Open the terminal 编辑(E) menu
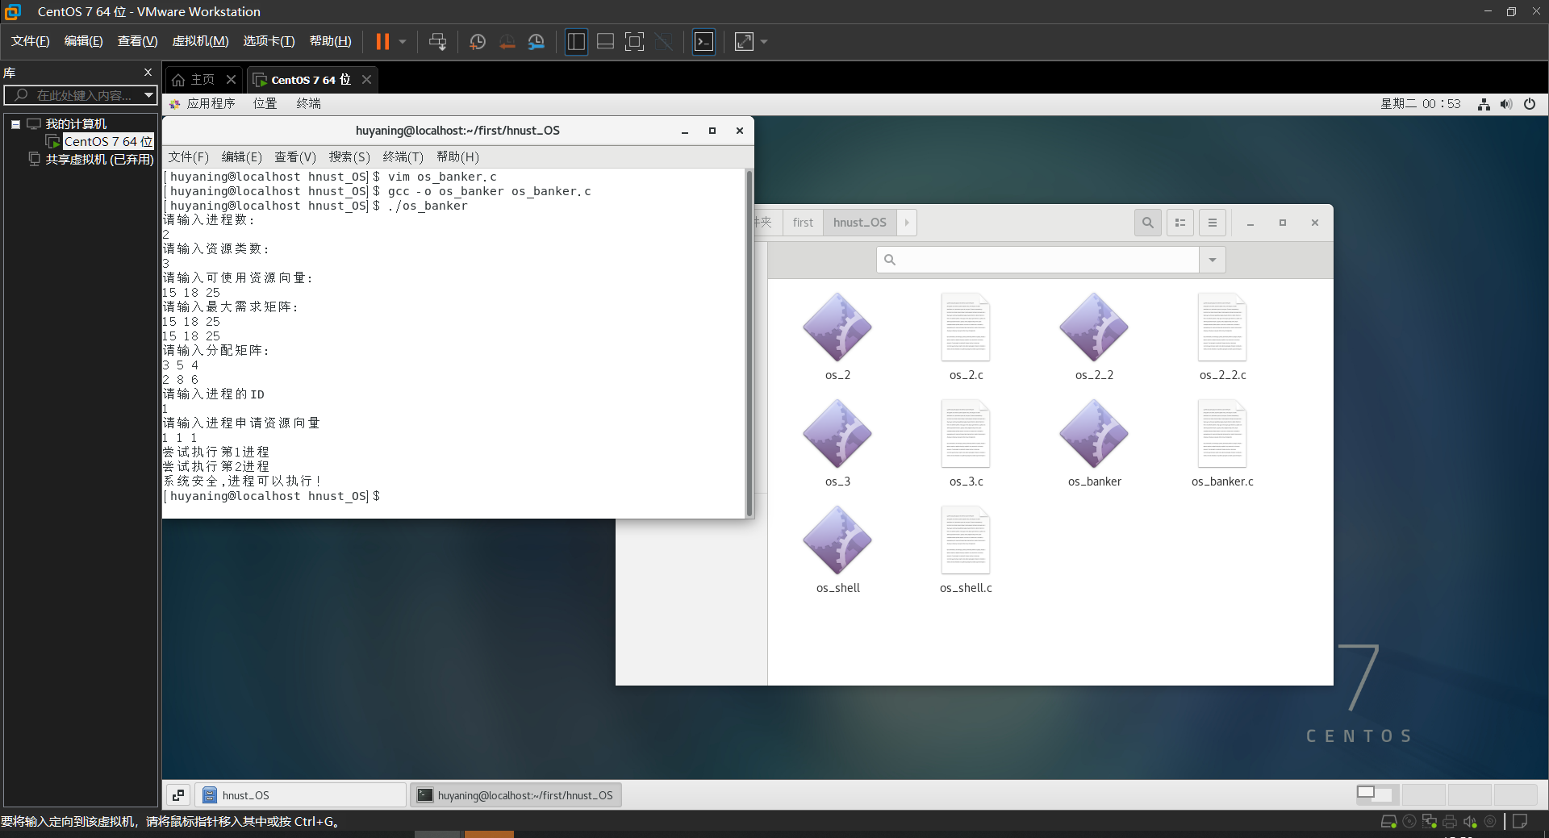This screenshot has width=1549, height=838. [242, 156]
